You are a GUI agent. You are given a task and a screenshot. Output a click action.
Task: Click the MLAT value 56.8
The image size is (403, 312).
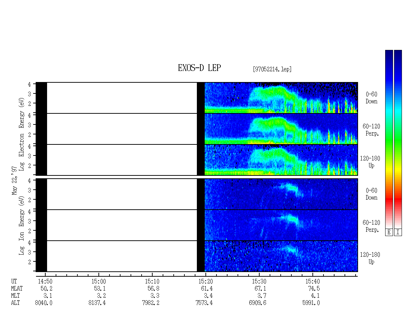coord(153,288)
